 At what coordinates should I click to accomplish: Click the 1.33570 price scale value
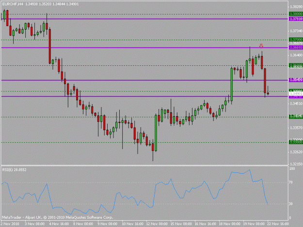pyautogui.click(x=296, y=128)
